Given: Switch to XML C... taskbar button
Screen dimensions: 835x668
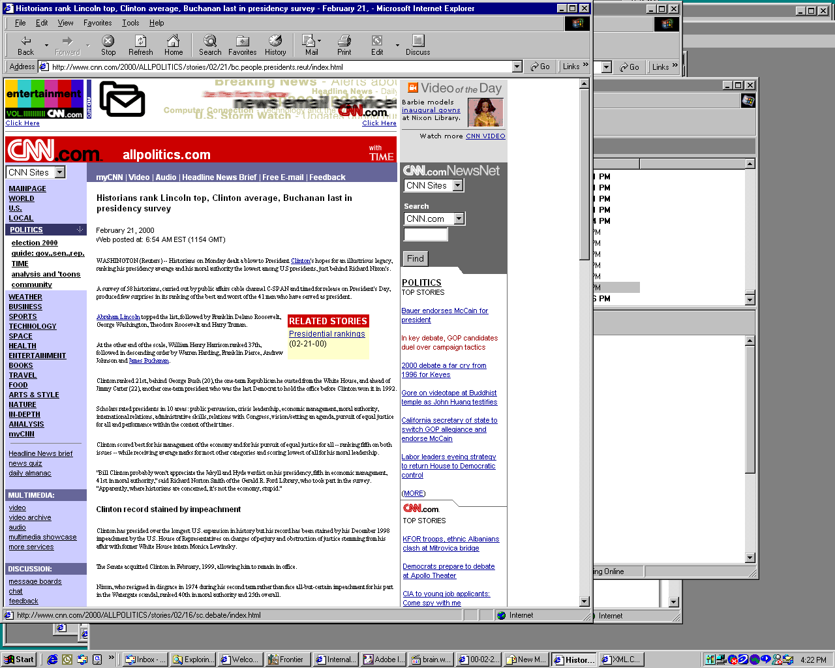Looking at the screenshot, I should click(x=622, y=660).
